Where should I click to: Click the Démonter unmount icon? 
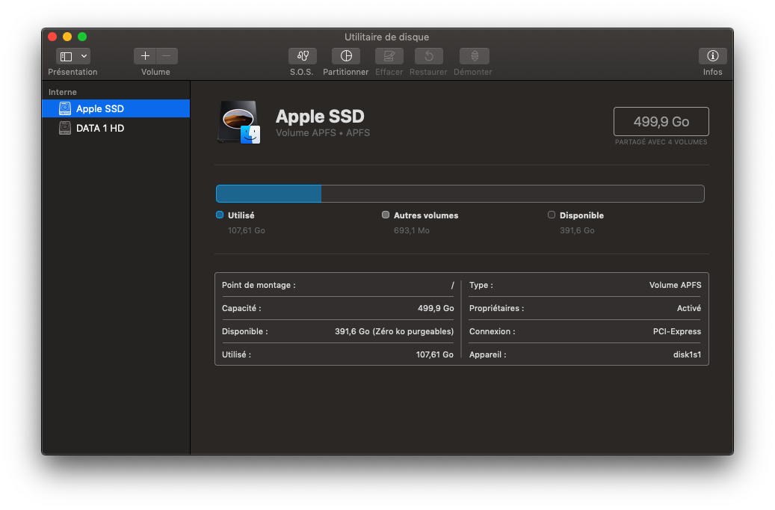point(474,56)
